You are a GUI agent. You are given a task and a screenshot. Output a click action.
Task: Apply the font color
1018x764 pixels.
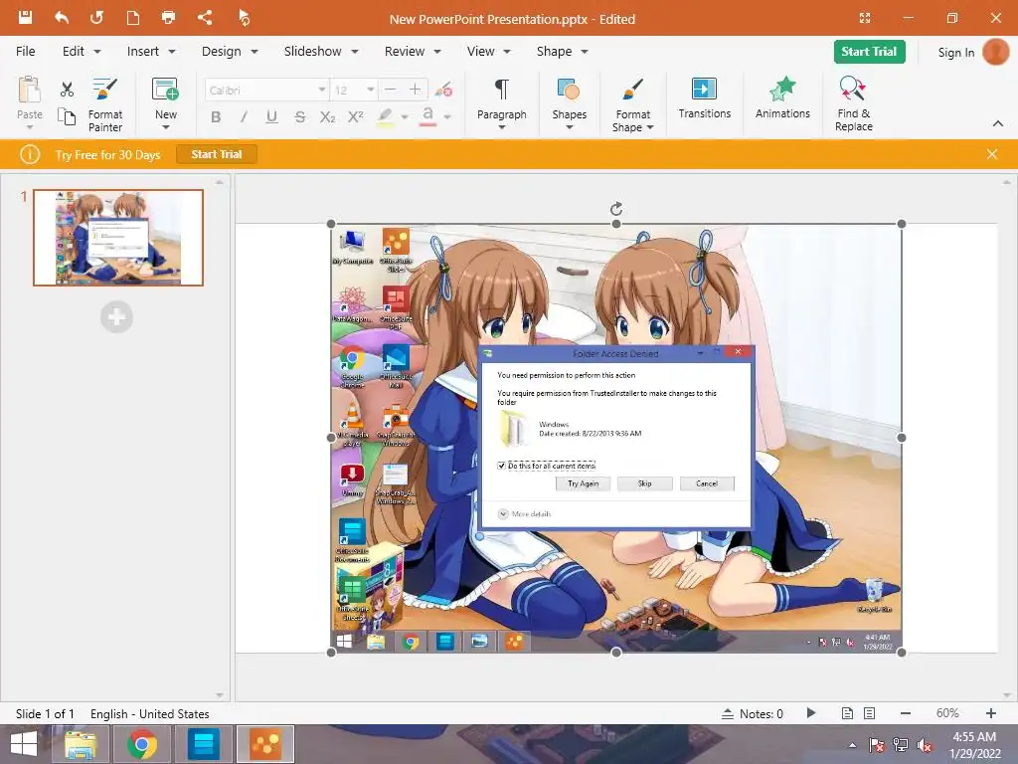tap(427, 117)
